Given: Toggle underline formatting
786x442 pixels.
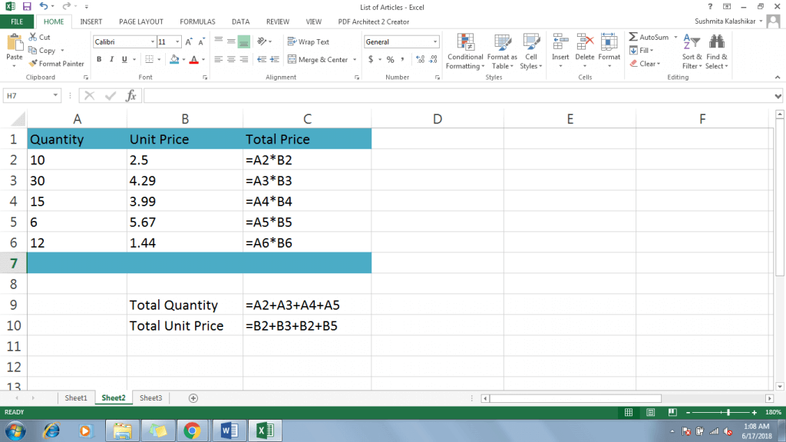Looking at the screenshot, I should 124,60.
